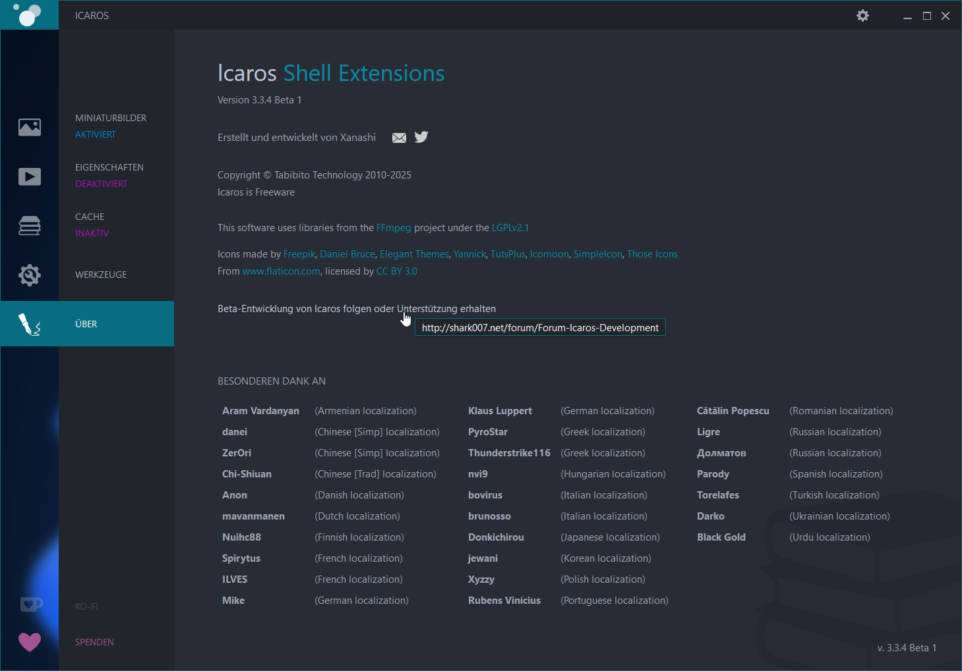Click the Eigenschaften video play icon
This screenshot has width=962, height=671.
(x=30, y=176)
